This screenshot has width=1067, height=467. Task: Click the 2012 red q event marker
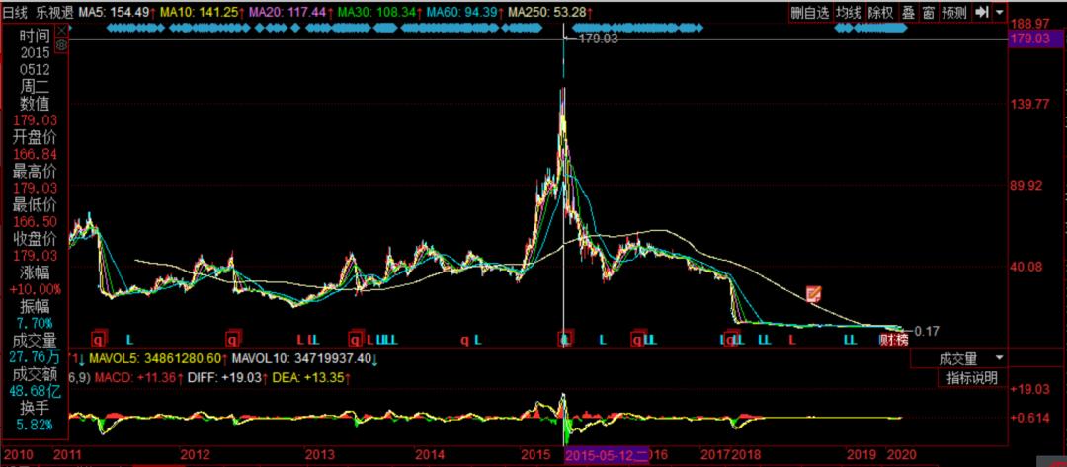pos(232,340)
